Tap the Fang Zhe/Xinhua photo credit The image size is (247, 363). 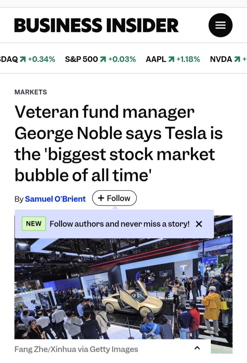pyautogui.click(x=76, y=349)
